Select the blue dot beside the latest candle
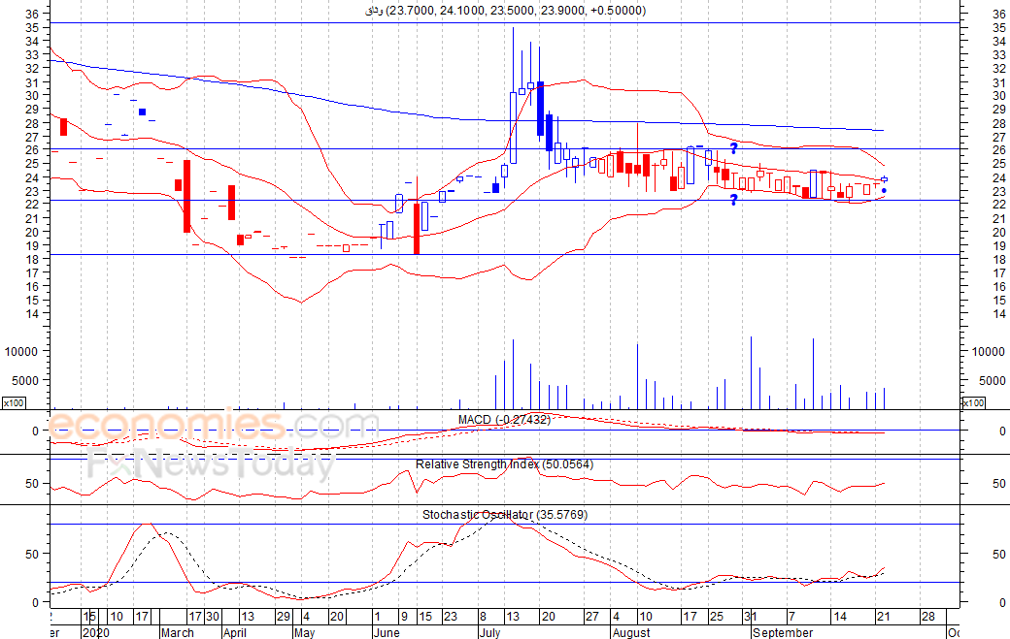The image size is (1010, 639). click(x=883, y=191)
